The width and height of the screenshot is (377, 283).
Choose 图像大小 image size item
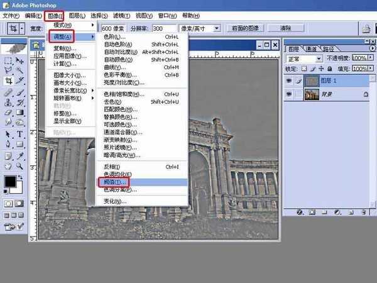(x=71, y=75)
